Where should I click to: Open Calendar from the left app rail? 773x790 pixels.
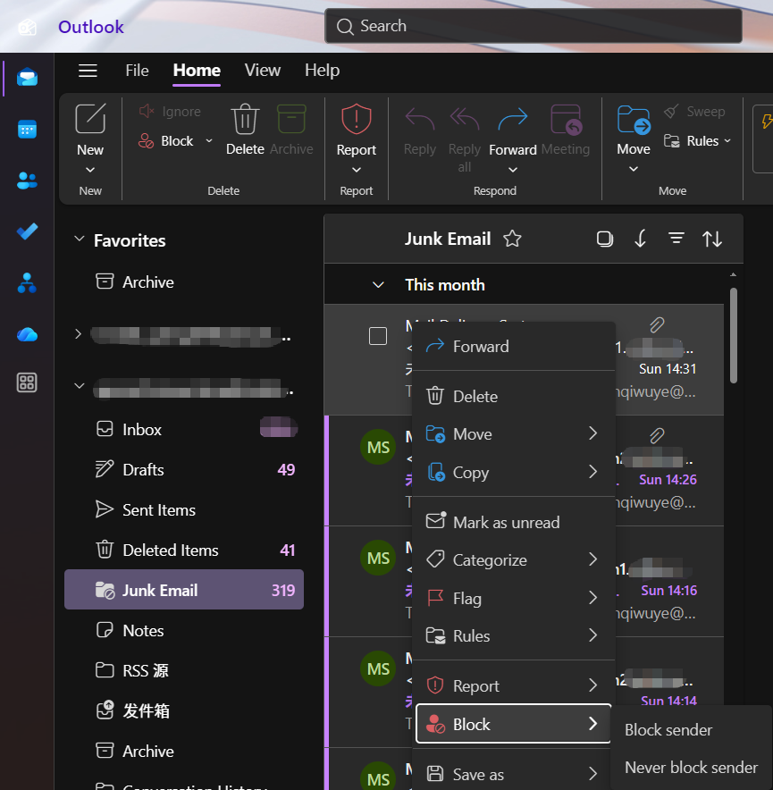[27, 130]
